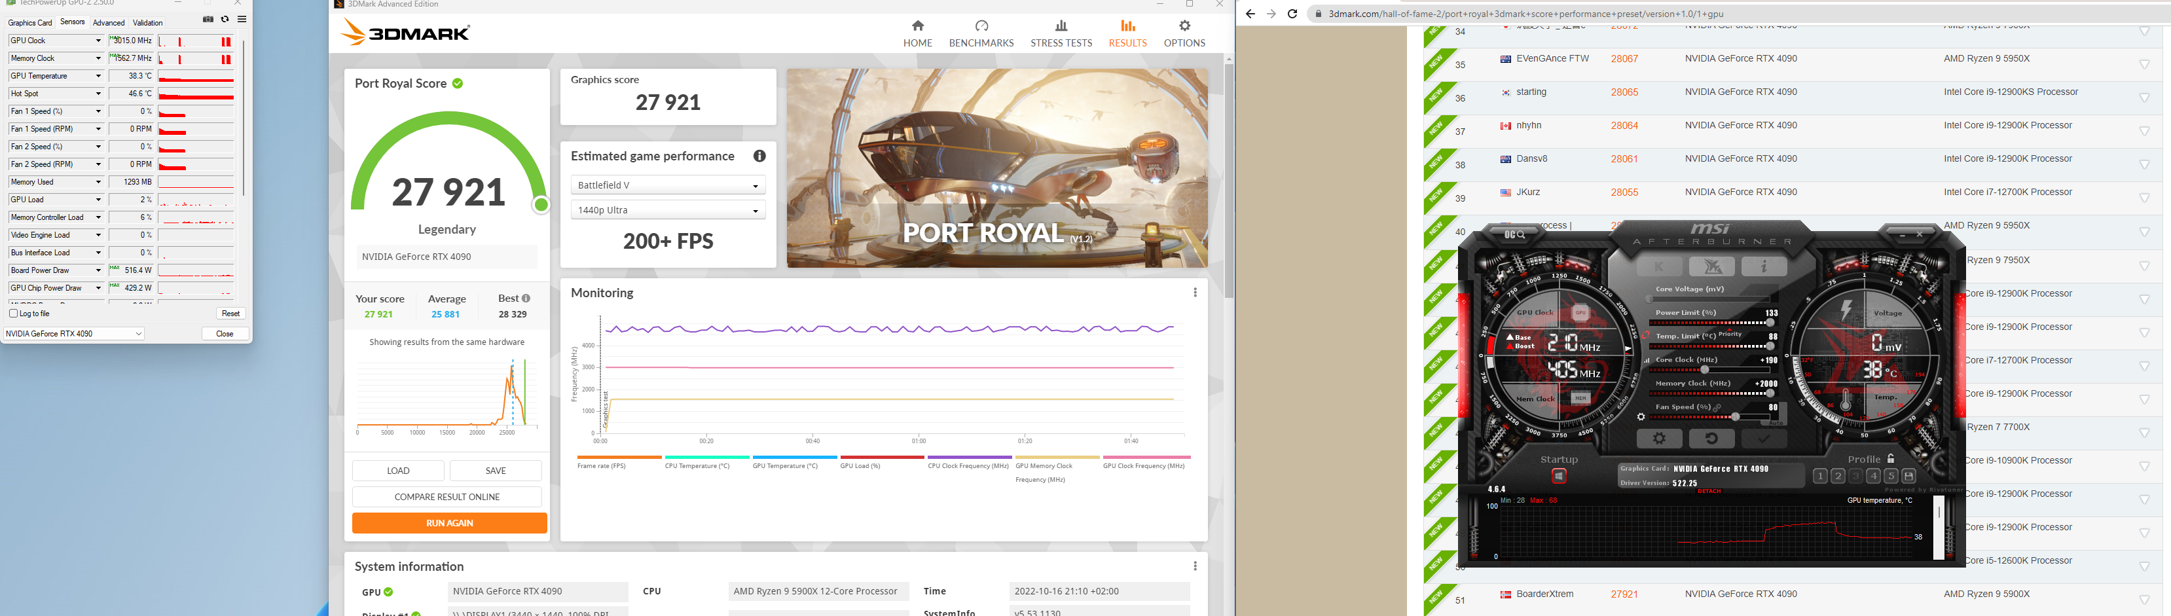The width and height of the screenshot is (2171, 616).
Task: Toggle the GPU Temperature legend item
Action: [794, 463]
